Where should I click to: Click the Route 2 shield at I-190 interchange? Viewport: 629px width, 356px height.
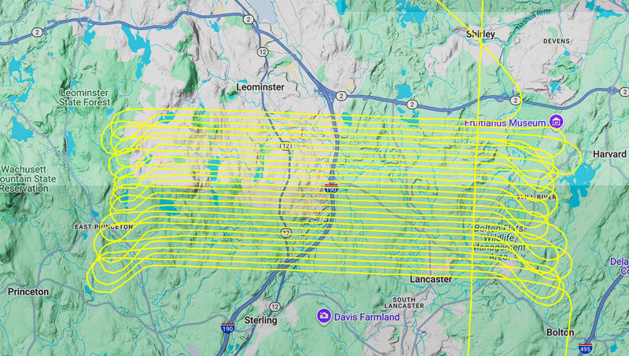[341, 96]
